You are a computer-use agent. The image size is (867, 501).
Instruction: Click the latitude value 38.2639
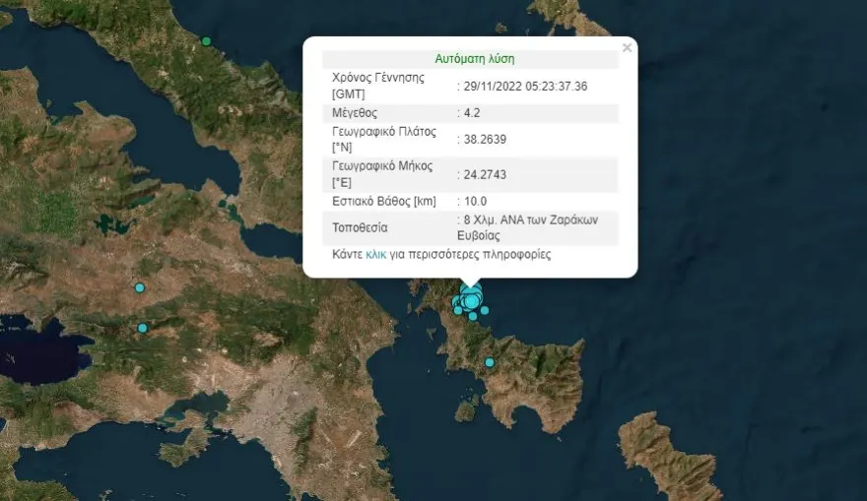tap(485, 139)
